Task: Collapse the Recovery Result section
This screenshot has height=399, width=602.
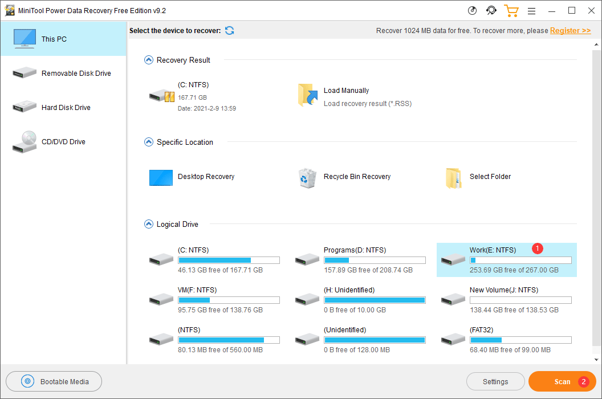Action: coord(149,60)
